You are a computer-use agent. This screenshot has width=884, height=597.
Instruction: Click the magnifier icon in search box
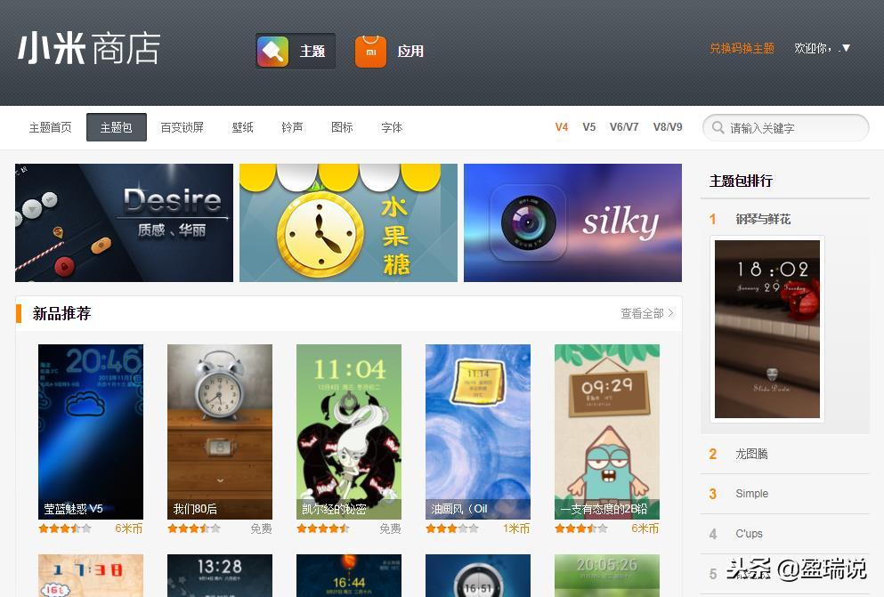coord(718,127)
